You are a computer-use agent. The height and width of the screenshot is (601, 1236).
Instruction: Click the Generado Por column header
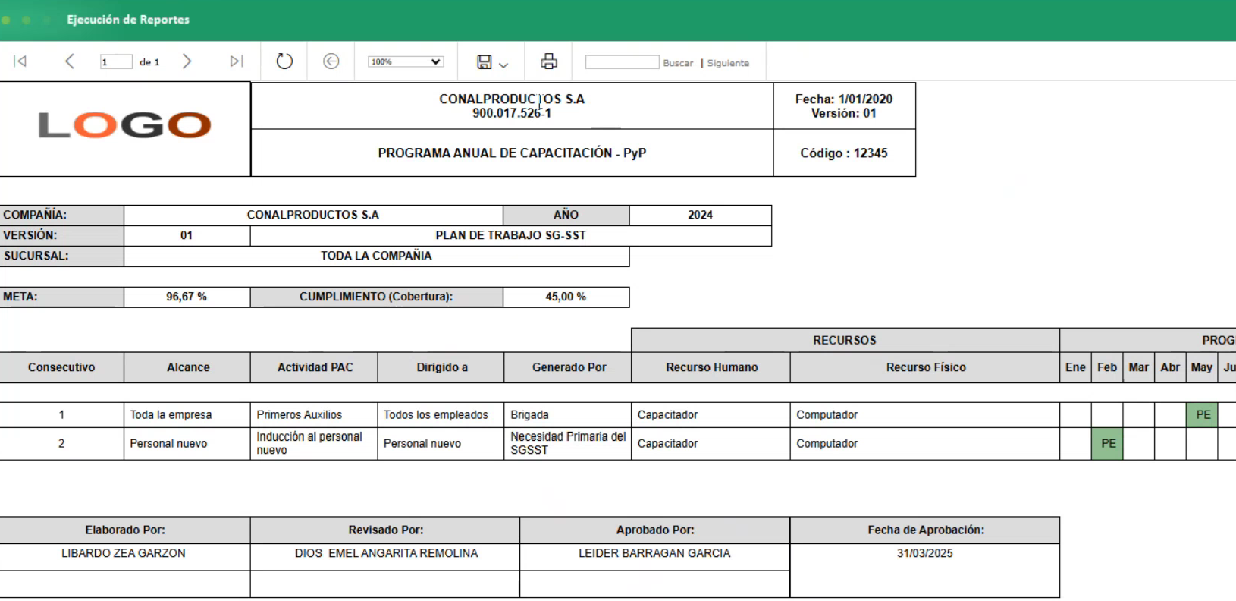coord(569,367)
